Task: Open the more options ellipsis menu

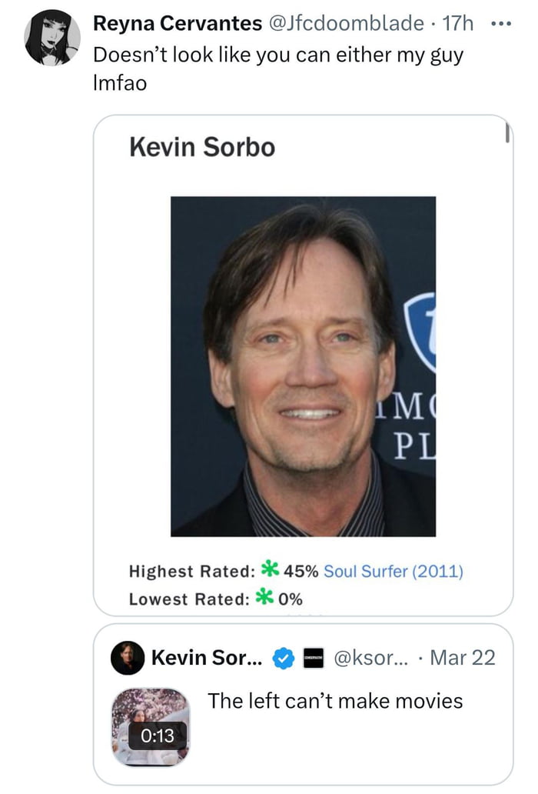Action: [x=502, y=23]
